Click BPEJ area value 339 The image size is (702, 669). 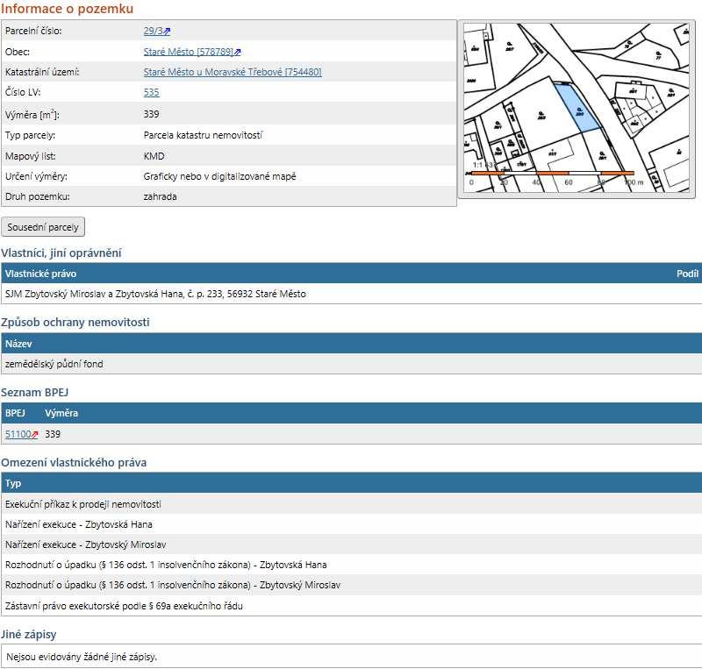click(53, 434)
